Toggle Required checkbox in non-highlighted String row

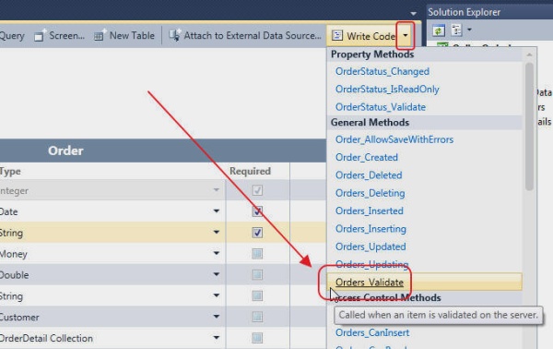point(257,295)
